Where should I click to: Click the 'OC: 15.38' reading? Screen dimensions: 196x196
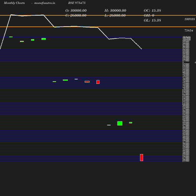tap(152, 11)
